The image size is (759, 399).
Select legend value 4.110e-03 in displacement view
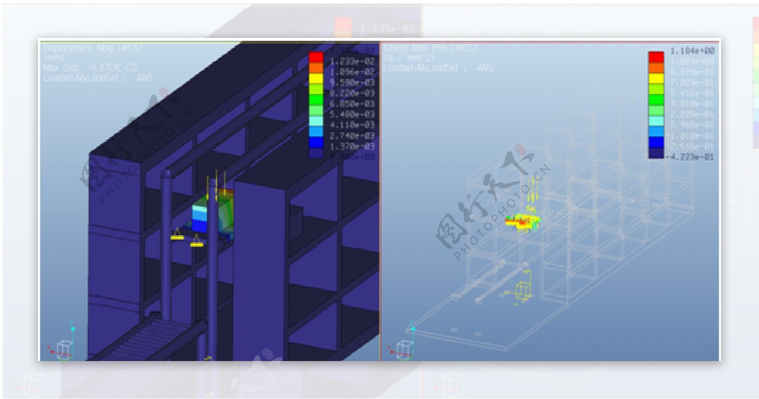(x=352, y=125)
